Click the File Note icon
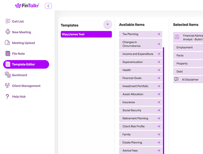 [8, 54]
